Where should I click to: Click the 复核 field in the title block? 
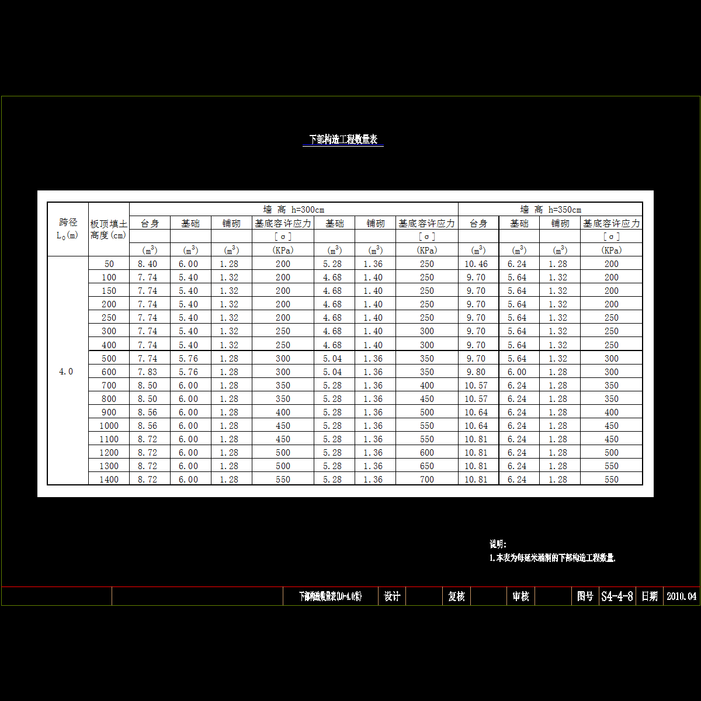(456, 596)
